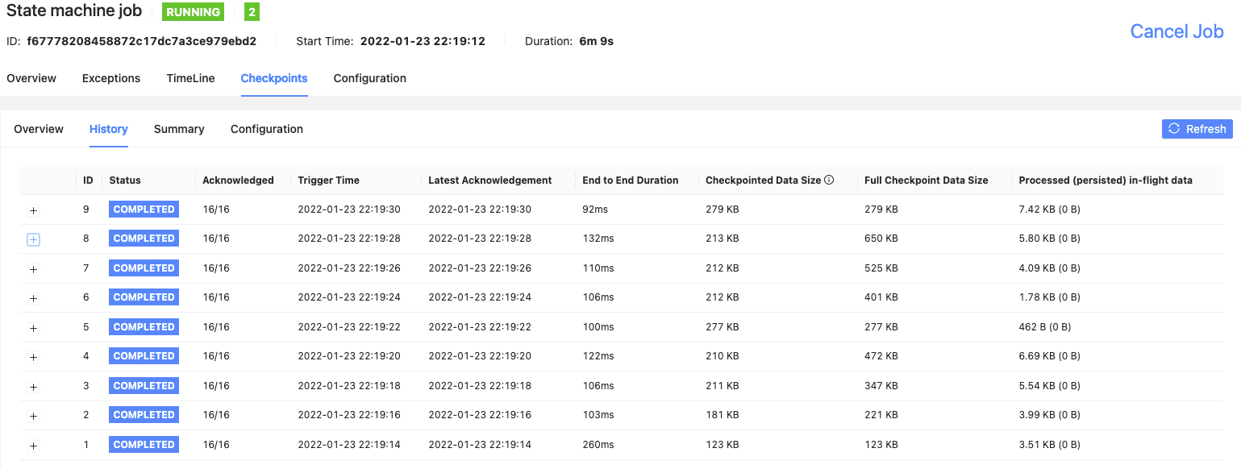Switch to the Exceptions tab

click(110, 78)
